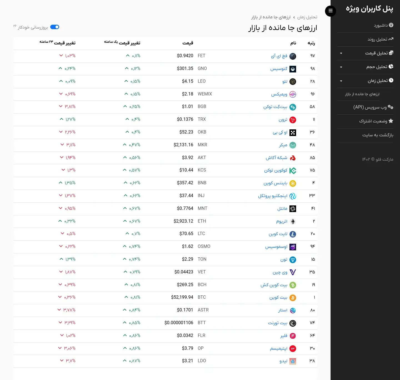
Task: Click the BTT BitTorrent logo
Action: click(293, 323)
